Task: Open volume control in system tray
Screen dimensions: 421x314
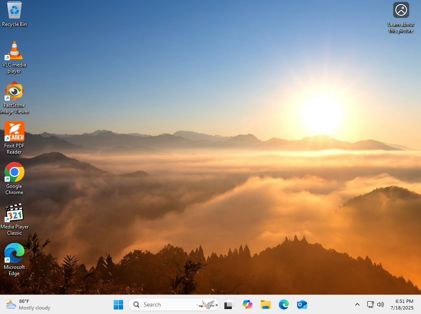Action: 381,304
